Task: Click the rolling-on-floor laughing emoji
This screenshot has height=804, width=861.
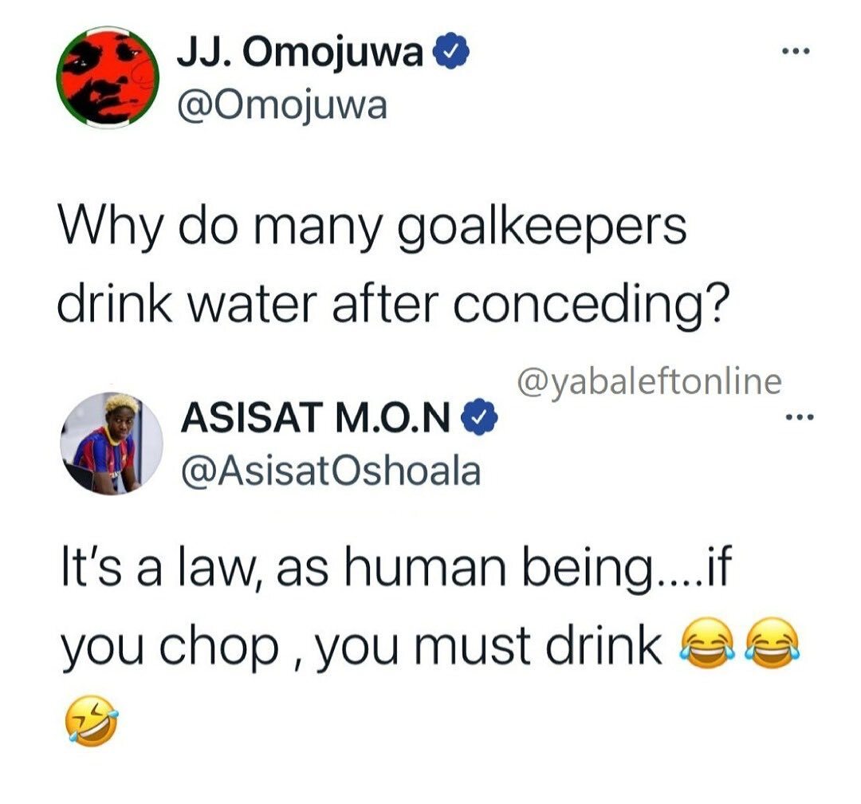Action: tap(92, 720)
